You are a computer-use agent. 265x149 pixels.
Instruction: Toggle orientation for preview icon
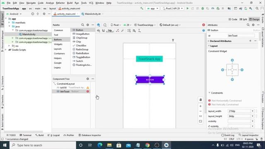pos(105,25)
